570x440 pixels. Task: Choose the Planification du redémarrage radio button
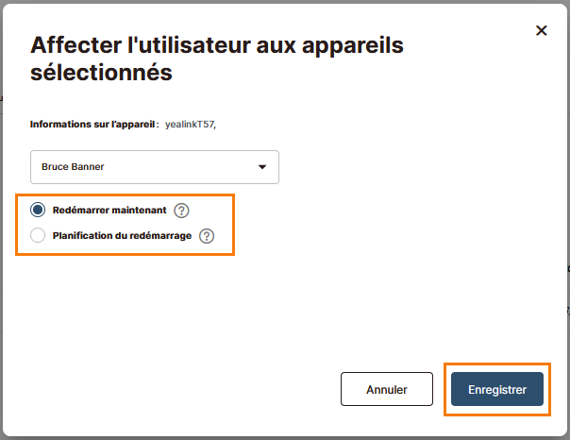pyautogui.click(x=38, y=235)
